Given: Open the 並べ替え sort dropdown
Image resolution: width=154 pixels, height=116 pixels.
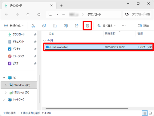Looking at the screenshot, I should click(106, 26).
